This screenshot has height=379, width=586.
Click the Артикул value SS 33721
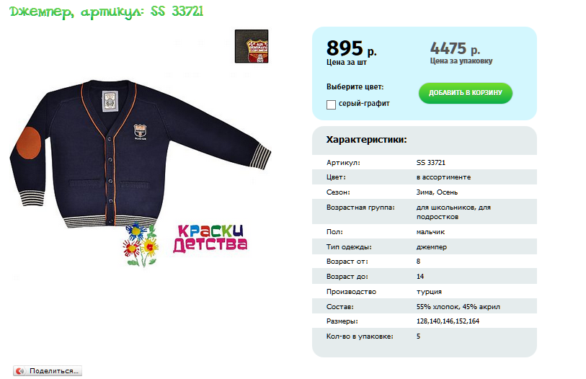pos(431,163)
